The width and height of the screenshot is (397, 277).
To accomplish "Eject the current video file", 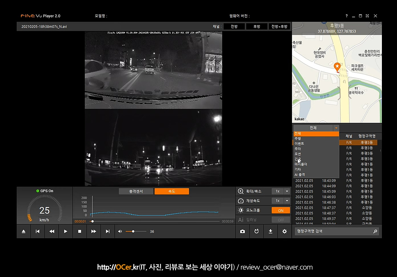I will coord(24,231).
